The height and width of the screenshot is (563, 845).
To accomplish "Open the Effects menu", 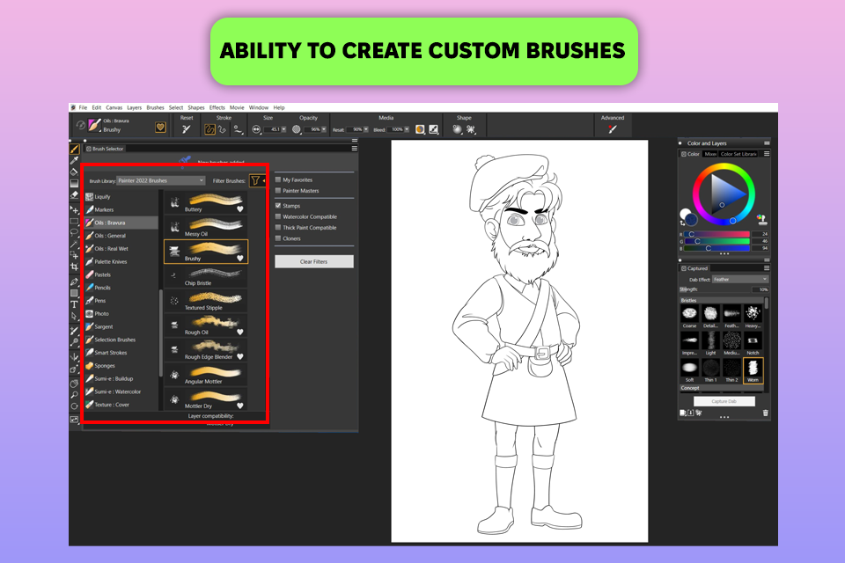I will tap(217, 107).
